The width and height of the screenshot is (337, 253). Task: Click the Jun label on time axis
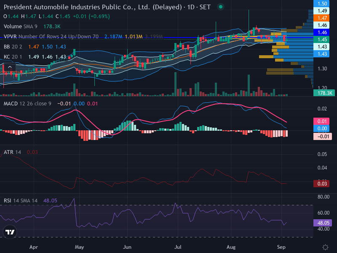[x=127, y=247]
